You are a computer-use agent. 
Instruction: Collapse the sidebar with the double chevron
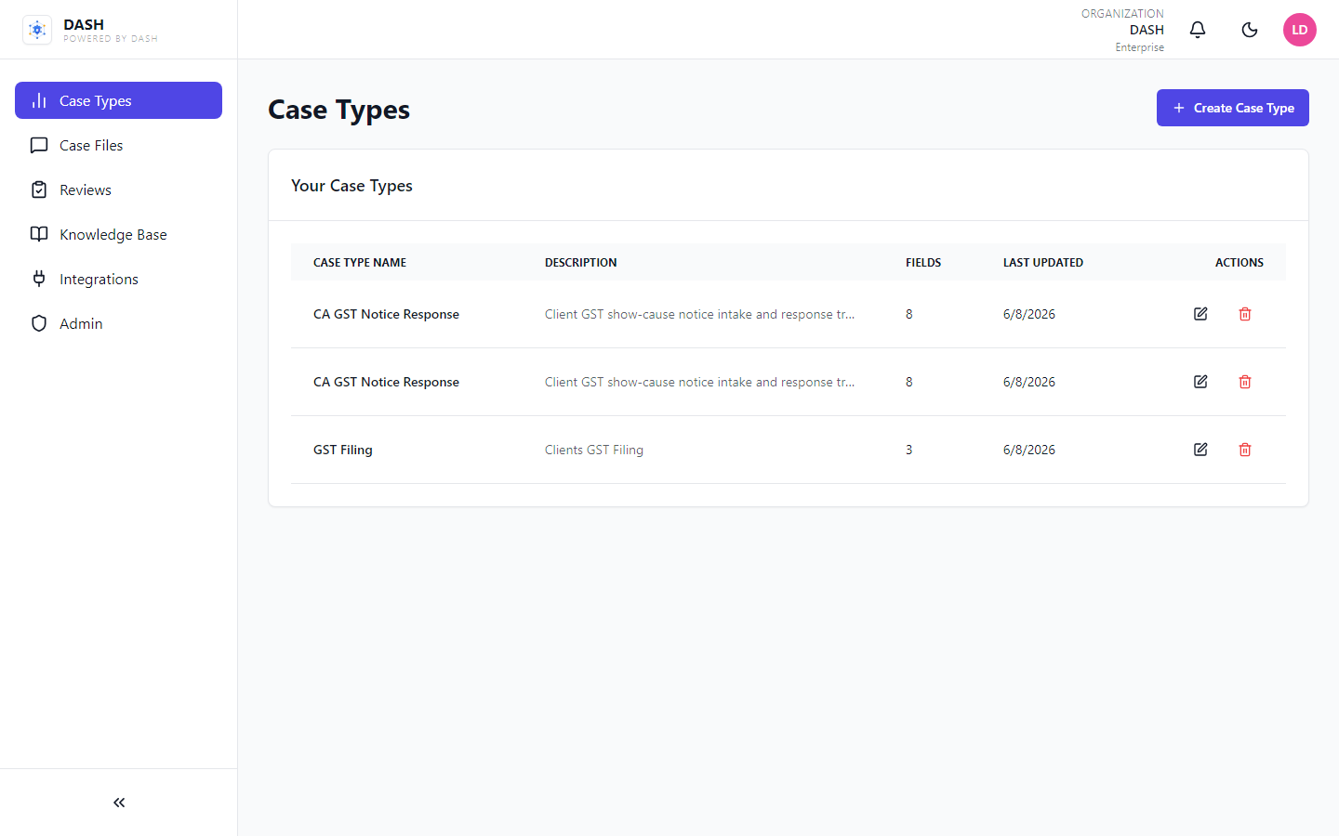[119, 803]
